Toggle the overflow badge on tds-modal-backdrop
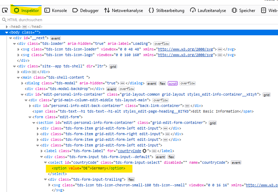The image size is (278, 192). 127,89
